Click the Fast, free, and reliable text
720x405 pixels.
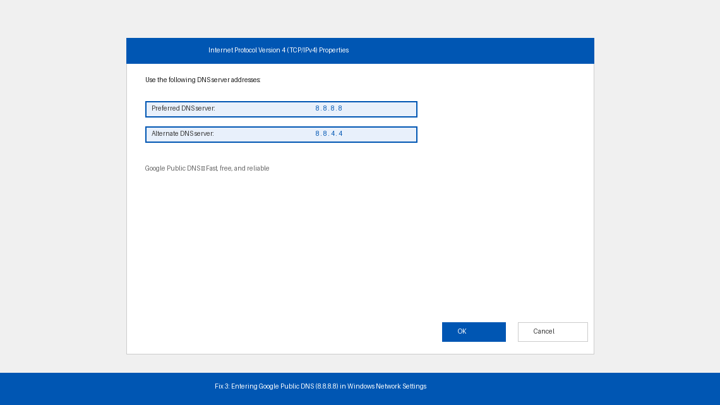(x=239, y=168)
